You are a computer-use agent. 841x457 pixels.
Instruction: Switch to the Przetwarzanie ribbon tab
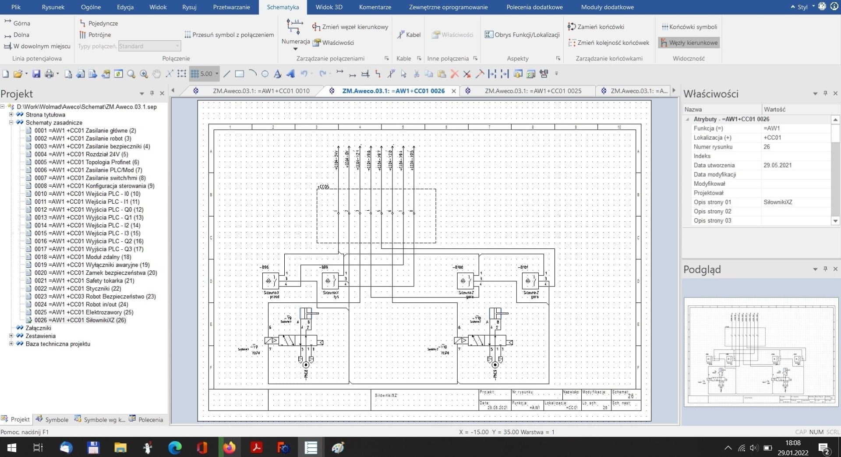coord(231,7)
